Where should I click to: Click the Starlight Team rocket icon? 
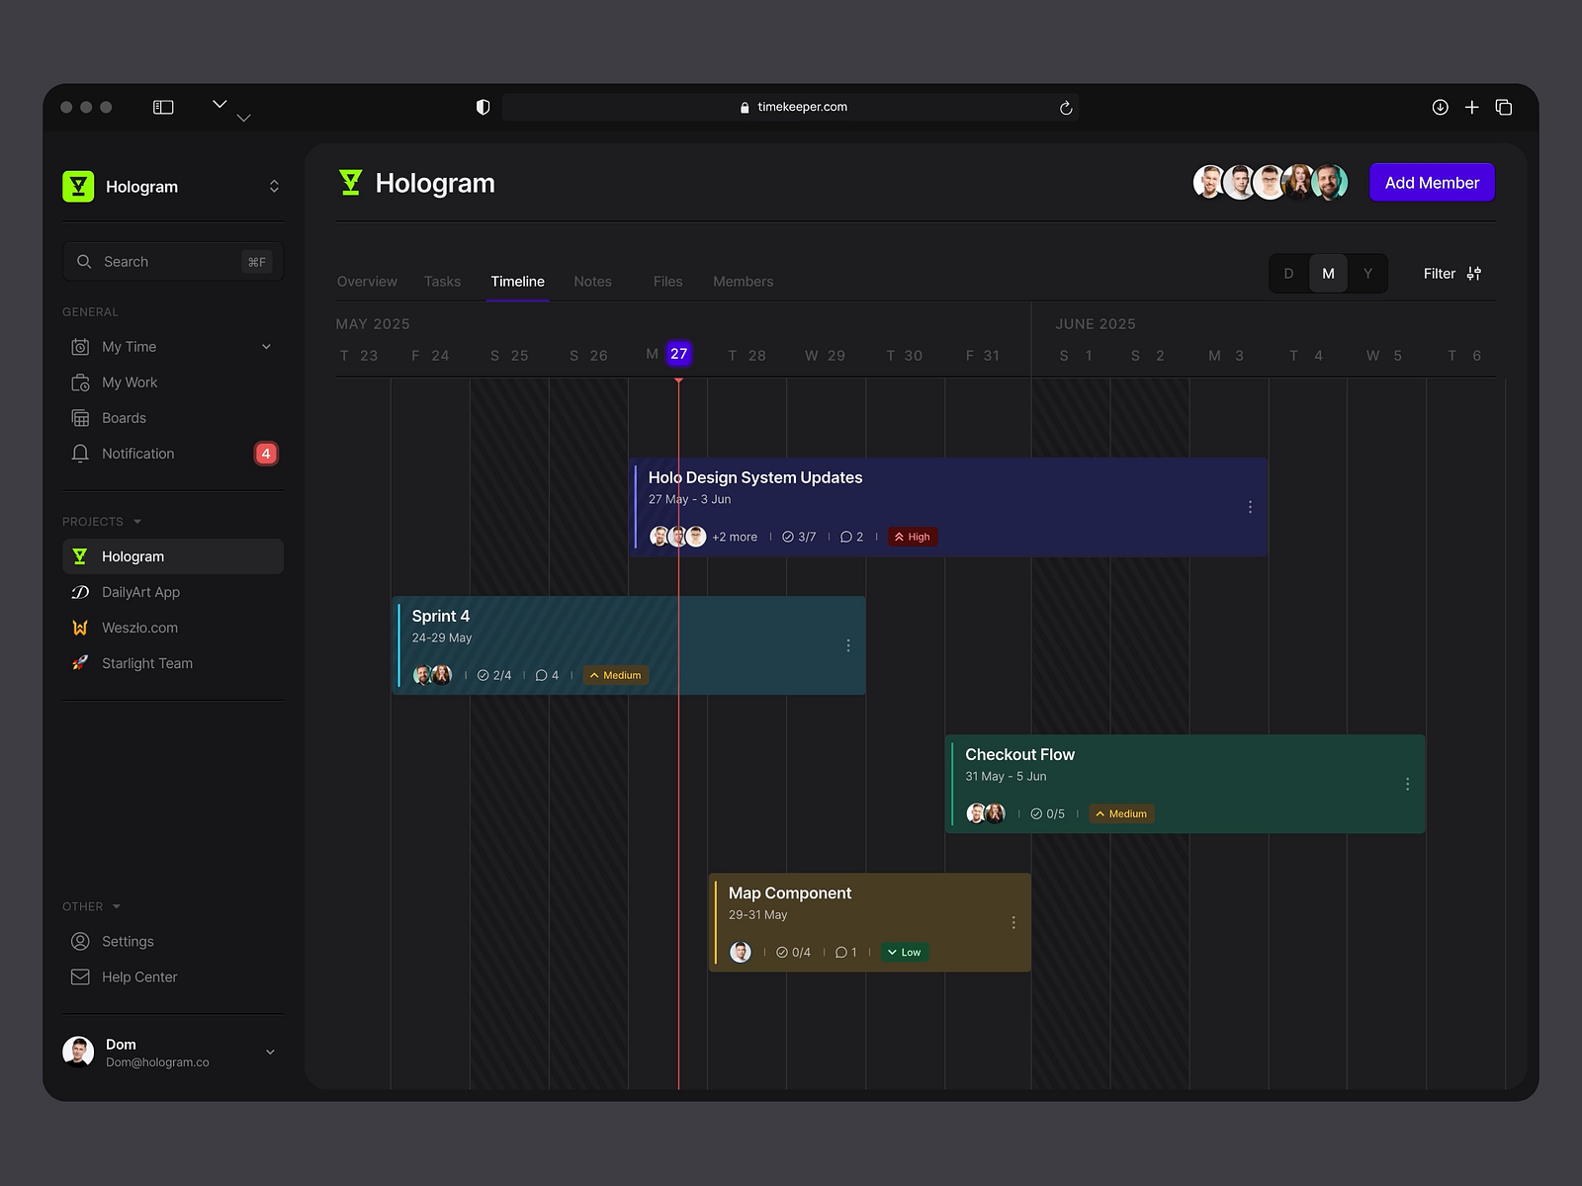point(81,663)
